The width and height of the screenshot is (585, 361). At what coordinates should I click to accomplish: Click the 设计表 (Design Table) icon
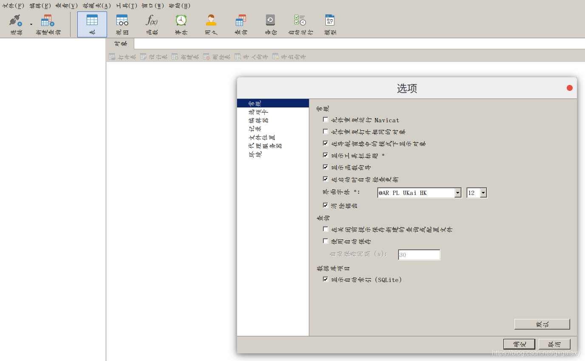[143, 56]
